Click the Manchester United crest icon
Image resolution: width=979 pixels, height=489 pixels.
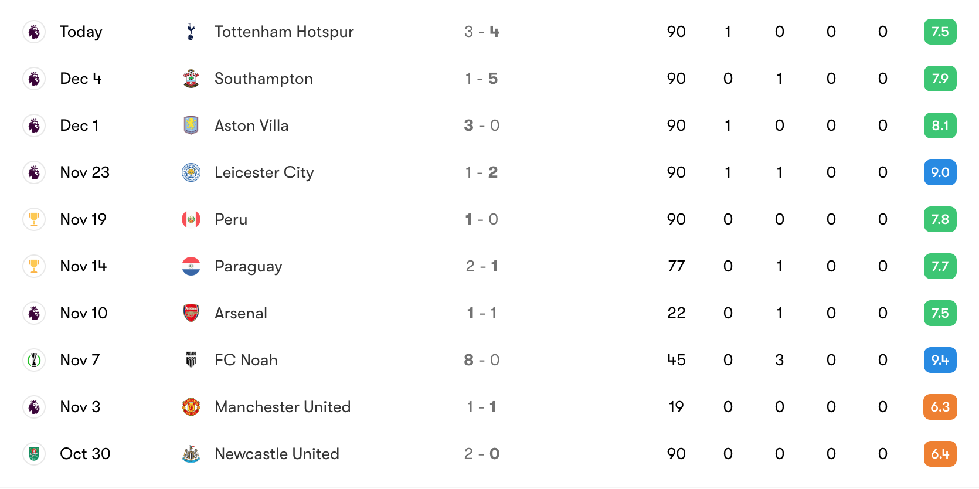point(191,407)
